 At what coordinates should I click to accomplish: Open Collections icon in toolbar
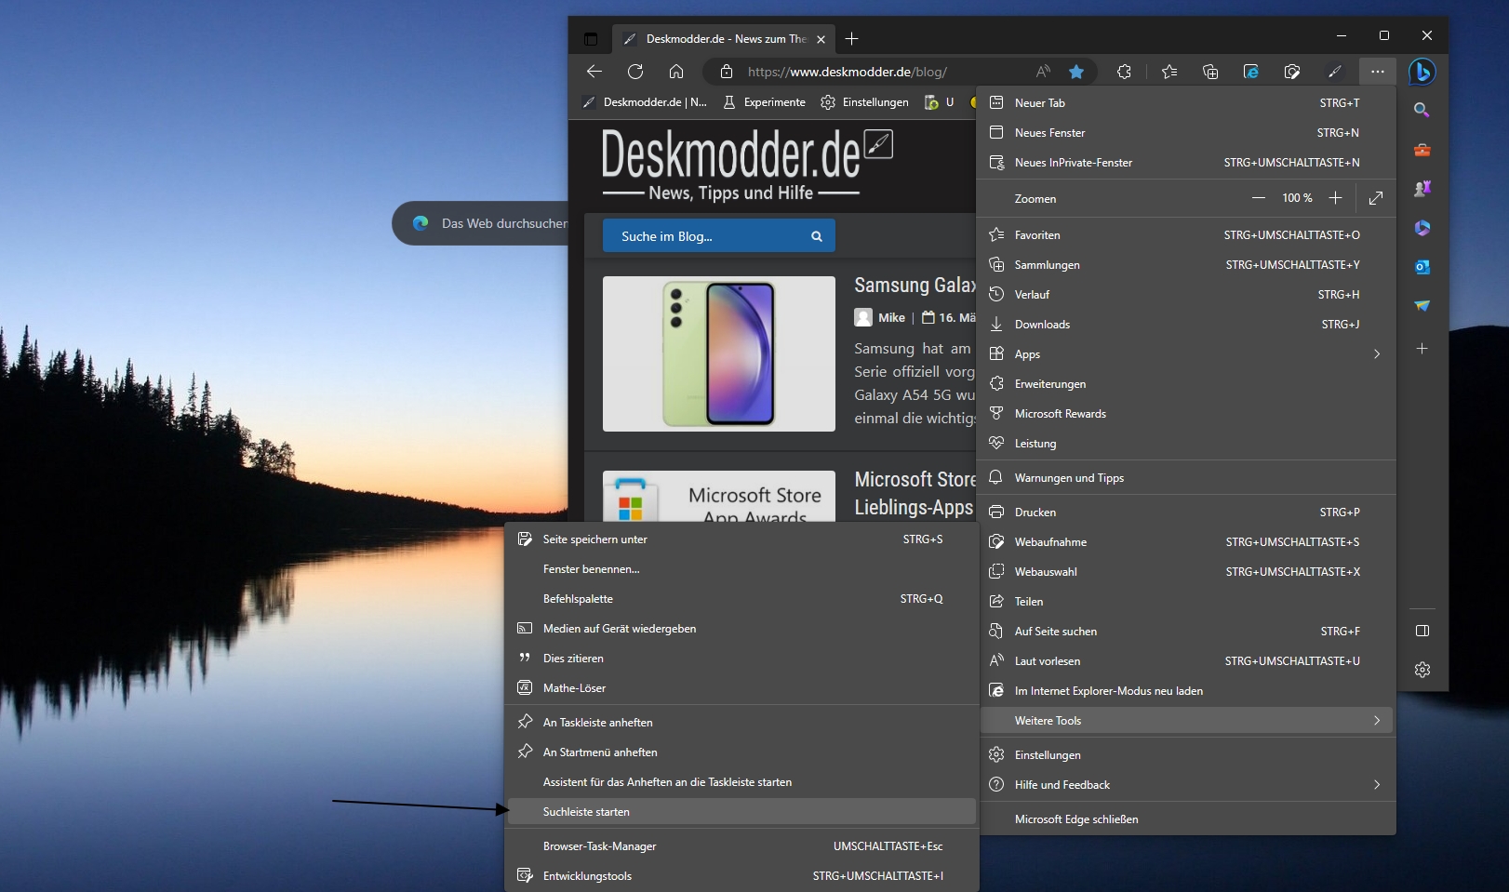click(x=1210, y=72)
